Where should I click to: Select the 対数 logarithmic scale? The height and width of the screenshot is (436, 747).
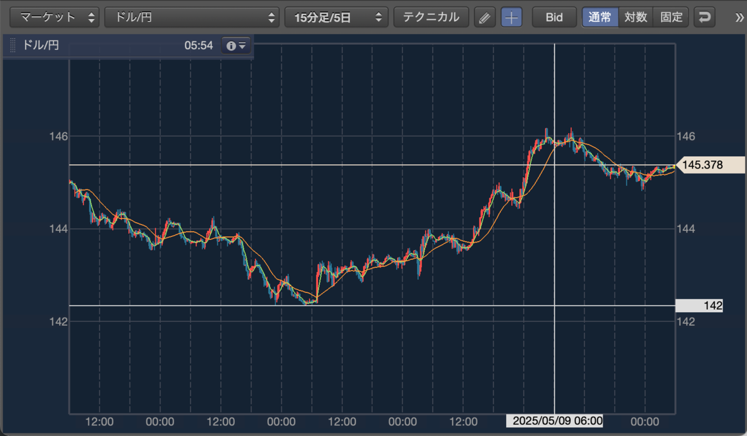coord(636,17)
